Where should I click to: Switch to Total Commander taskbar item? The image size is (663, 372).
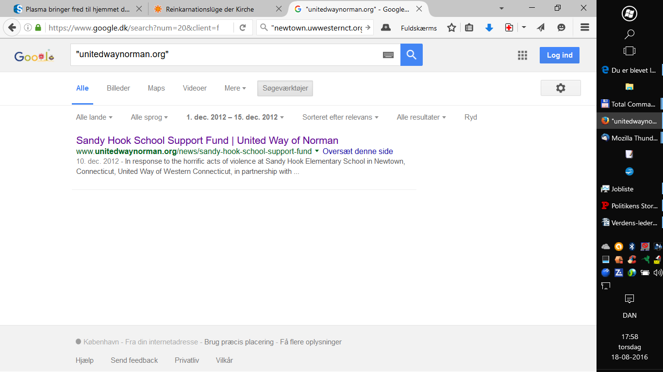pos(630,104)
